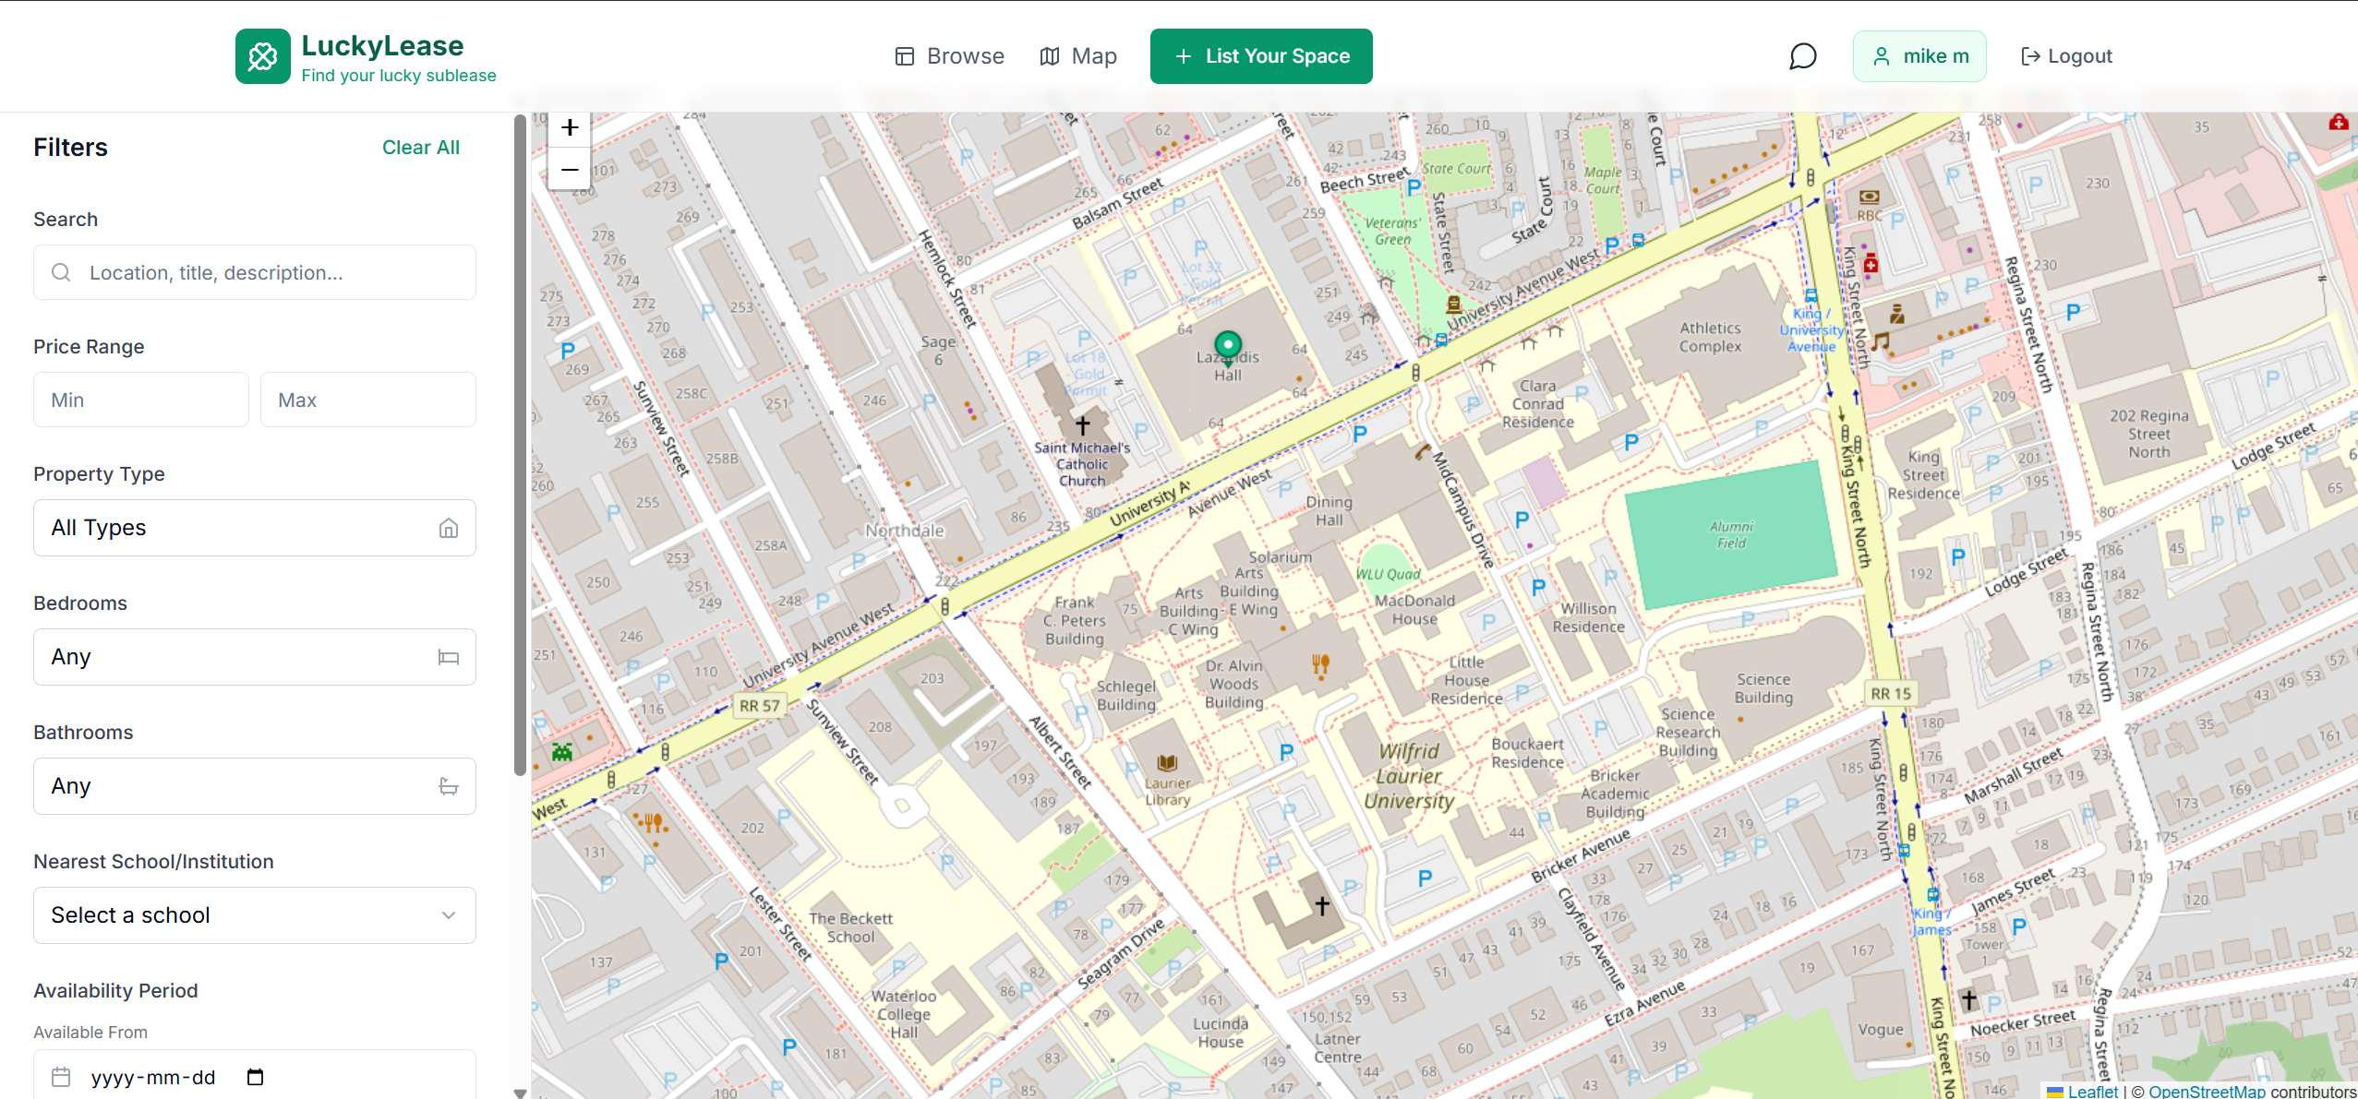Click the green listing marker on Lazaridis Hall
The height and width of the screenshot is (1099, 2358).
point(1227,346)
